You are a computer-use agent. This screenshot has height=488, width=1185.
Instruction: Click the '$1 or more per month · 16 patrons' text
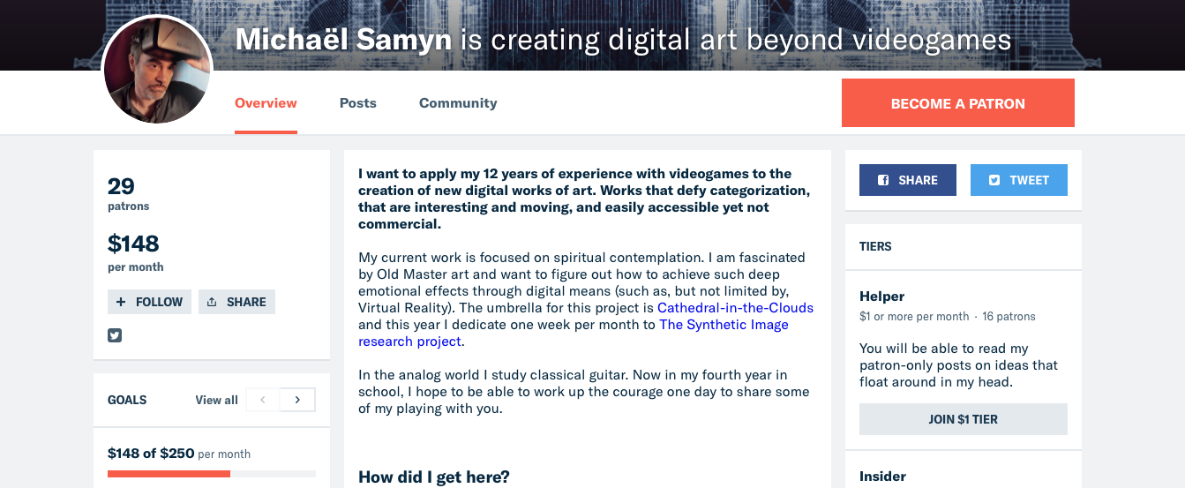948,316
